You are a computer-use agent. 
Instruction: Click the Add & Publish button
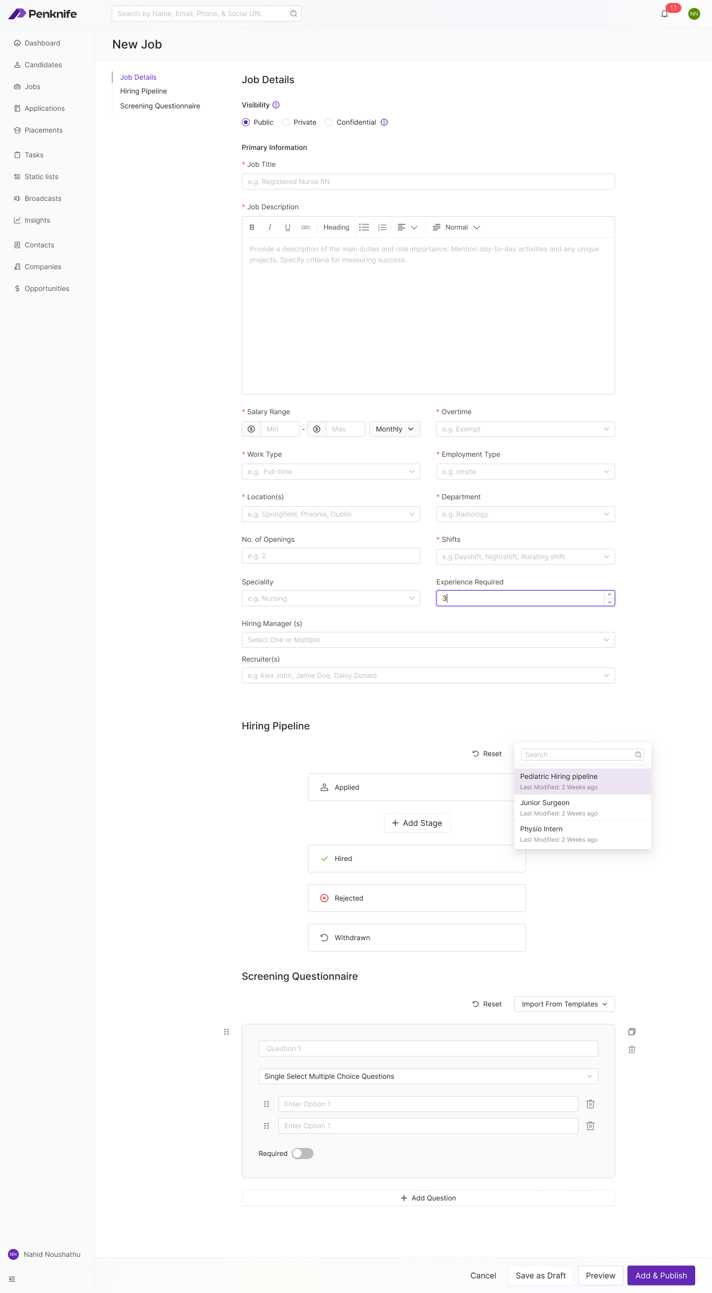(x=661, y=1275)
